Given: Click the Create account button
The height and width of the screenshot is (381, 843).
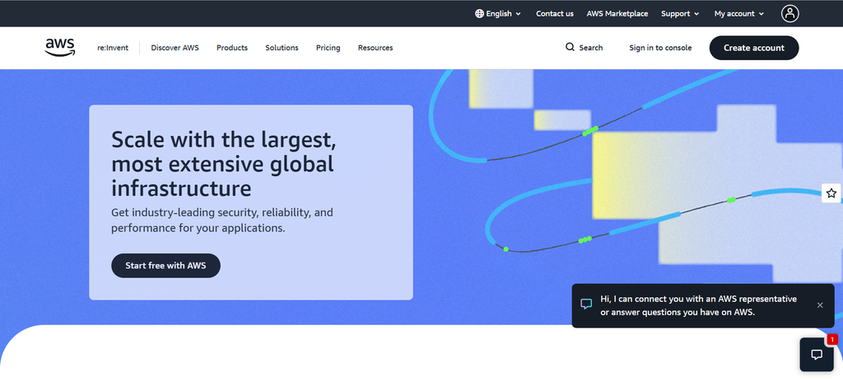Looking at the screenshot, I should coord(754,47).
